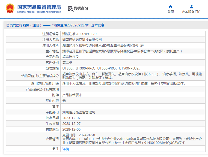This screenshot has width=208, height=157.
Task: Select the 产品名称 label
Action: 52,57
